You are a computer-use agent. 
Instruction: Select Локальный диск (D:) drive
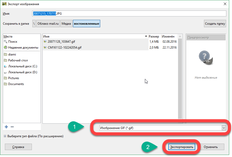point(22,72)
